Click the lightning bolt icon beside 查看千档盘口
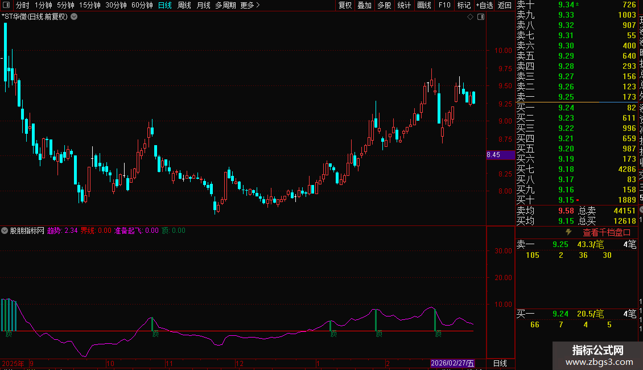This screenshot has height=370, width=643. [x=568, y=232]
